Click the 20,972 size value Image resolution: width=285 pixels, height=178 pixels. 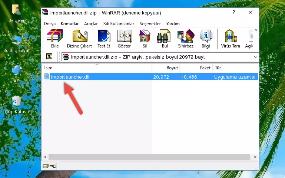(161, 77)
